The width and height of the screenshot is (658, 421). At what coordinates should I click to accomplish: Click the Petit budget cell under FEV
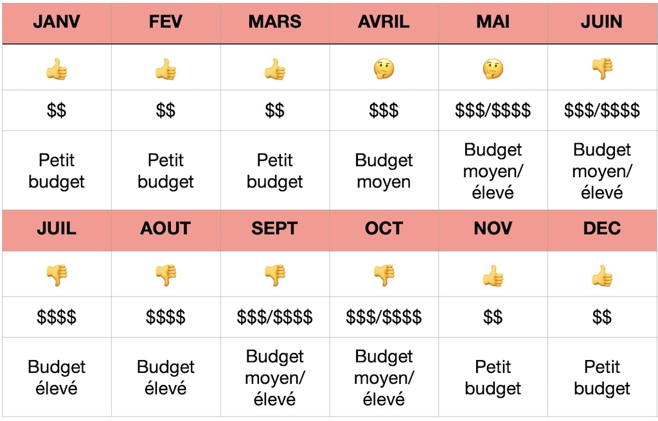166,171
